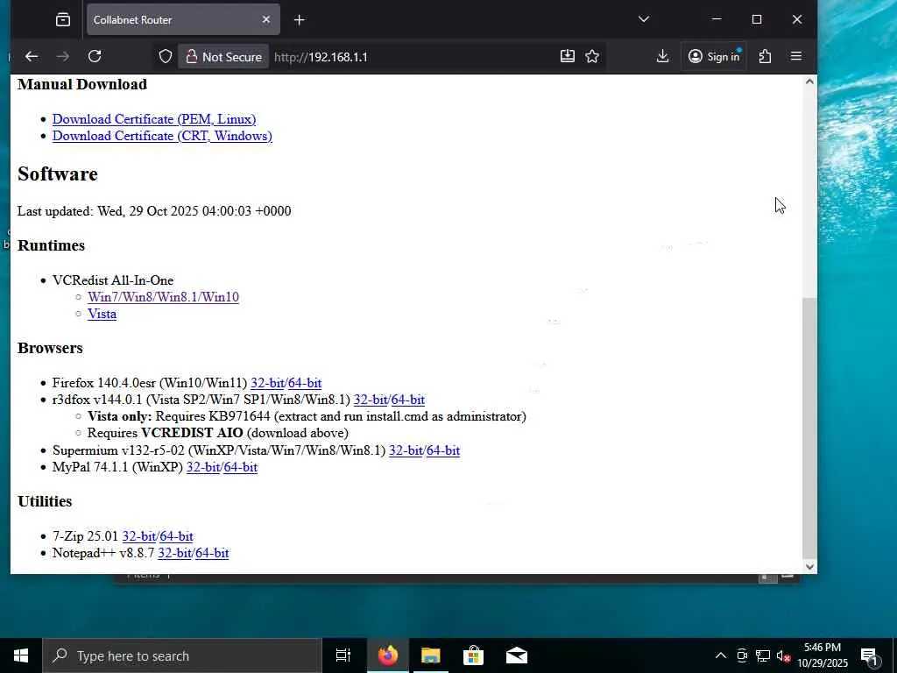
Task: Download r3dfox v144.0.1 64-bit
Action: pos(407,400)
